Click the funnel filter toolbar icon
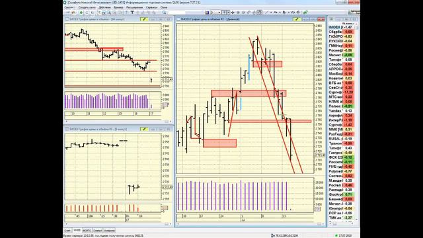 tap(132, 13)
